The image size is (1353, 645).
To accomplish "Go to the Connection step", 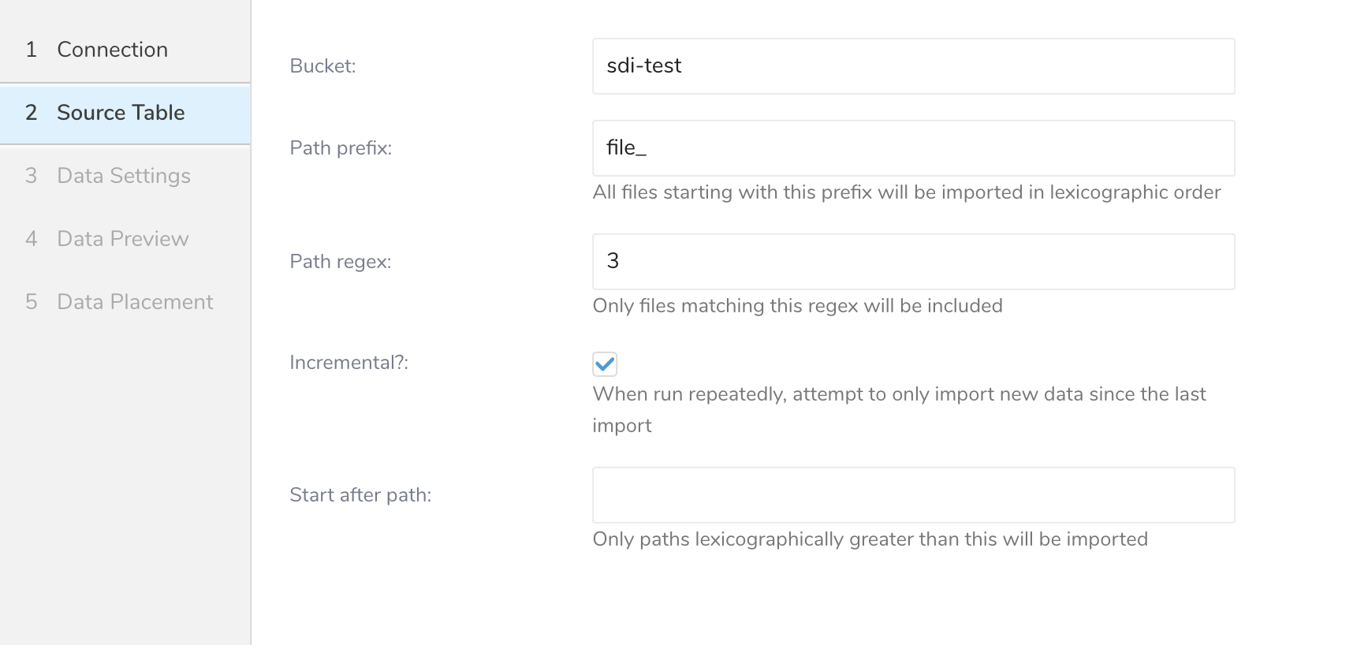I will tap(112, 50).
